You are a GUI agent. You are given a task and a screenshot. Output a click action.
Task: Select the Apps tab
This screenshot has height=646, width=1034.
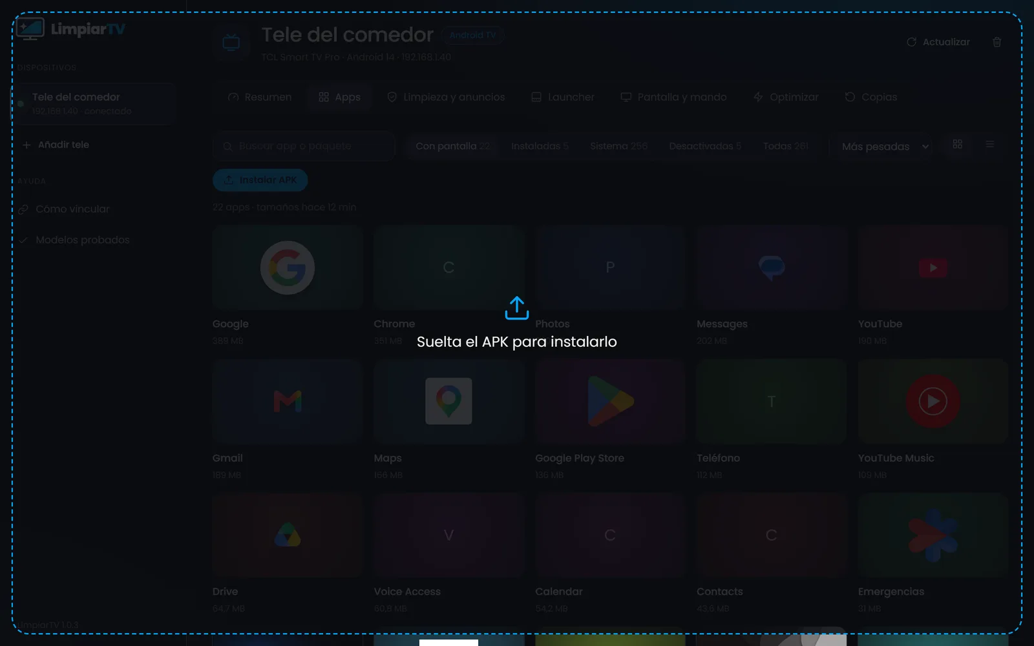tap(339, 97)
